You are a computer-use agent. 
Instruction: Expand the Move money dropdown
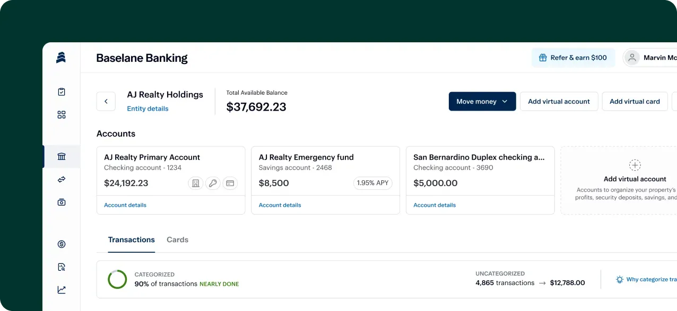482,102
